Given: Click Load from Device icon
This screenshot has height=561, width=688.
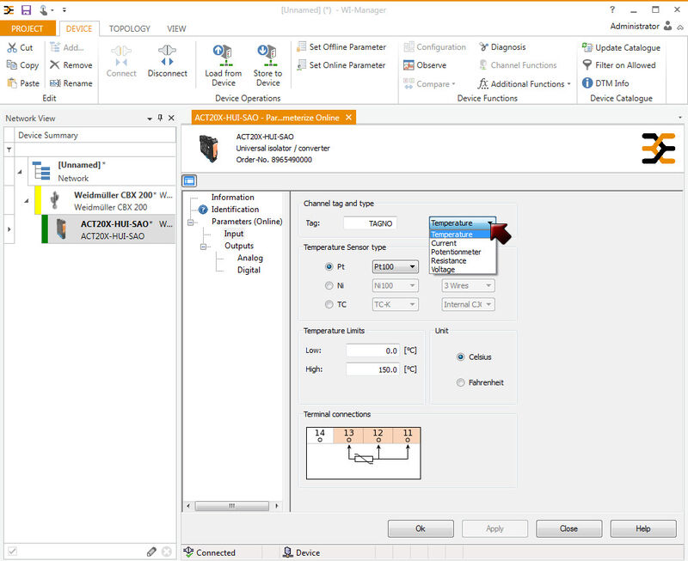Looking at the screenshot, I should (223, 55).
